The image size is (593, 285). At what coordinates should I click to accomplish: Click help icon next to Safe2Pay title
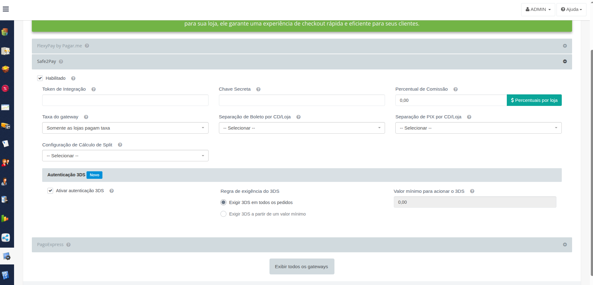tap(61, 62)
